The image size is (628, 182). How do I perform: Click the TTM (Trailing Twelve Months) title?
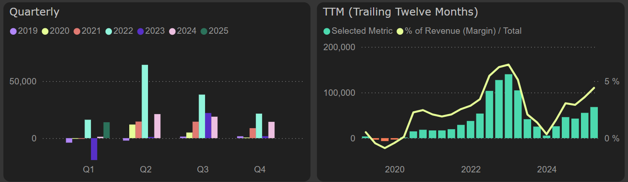coord(400,12)
